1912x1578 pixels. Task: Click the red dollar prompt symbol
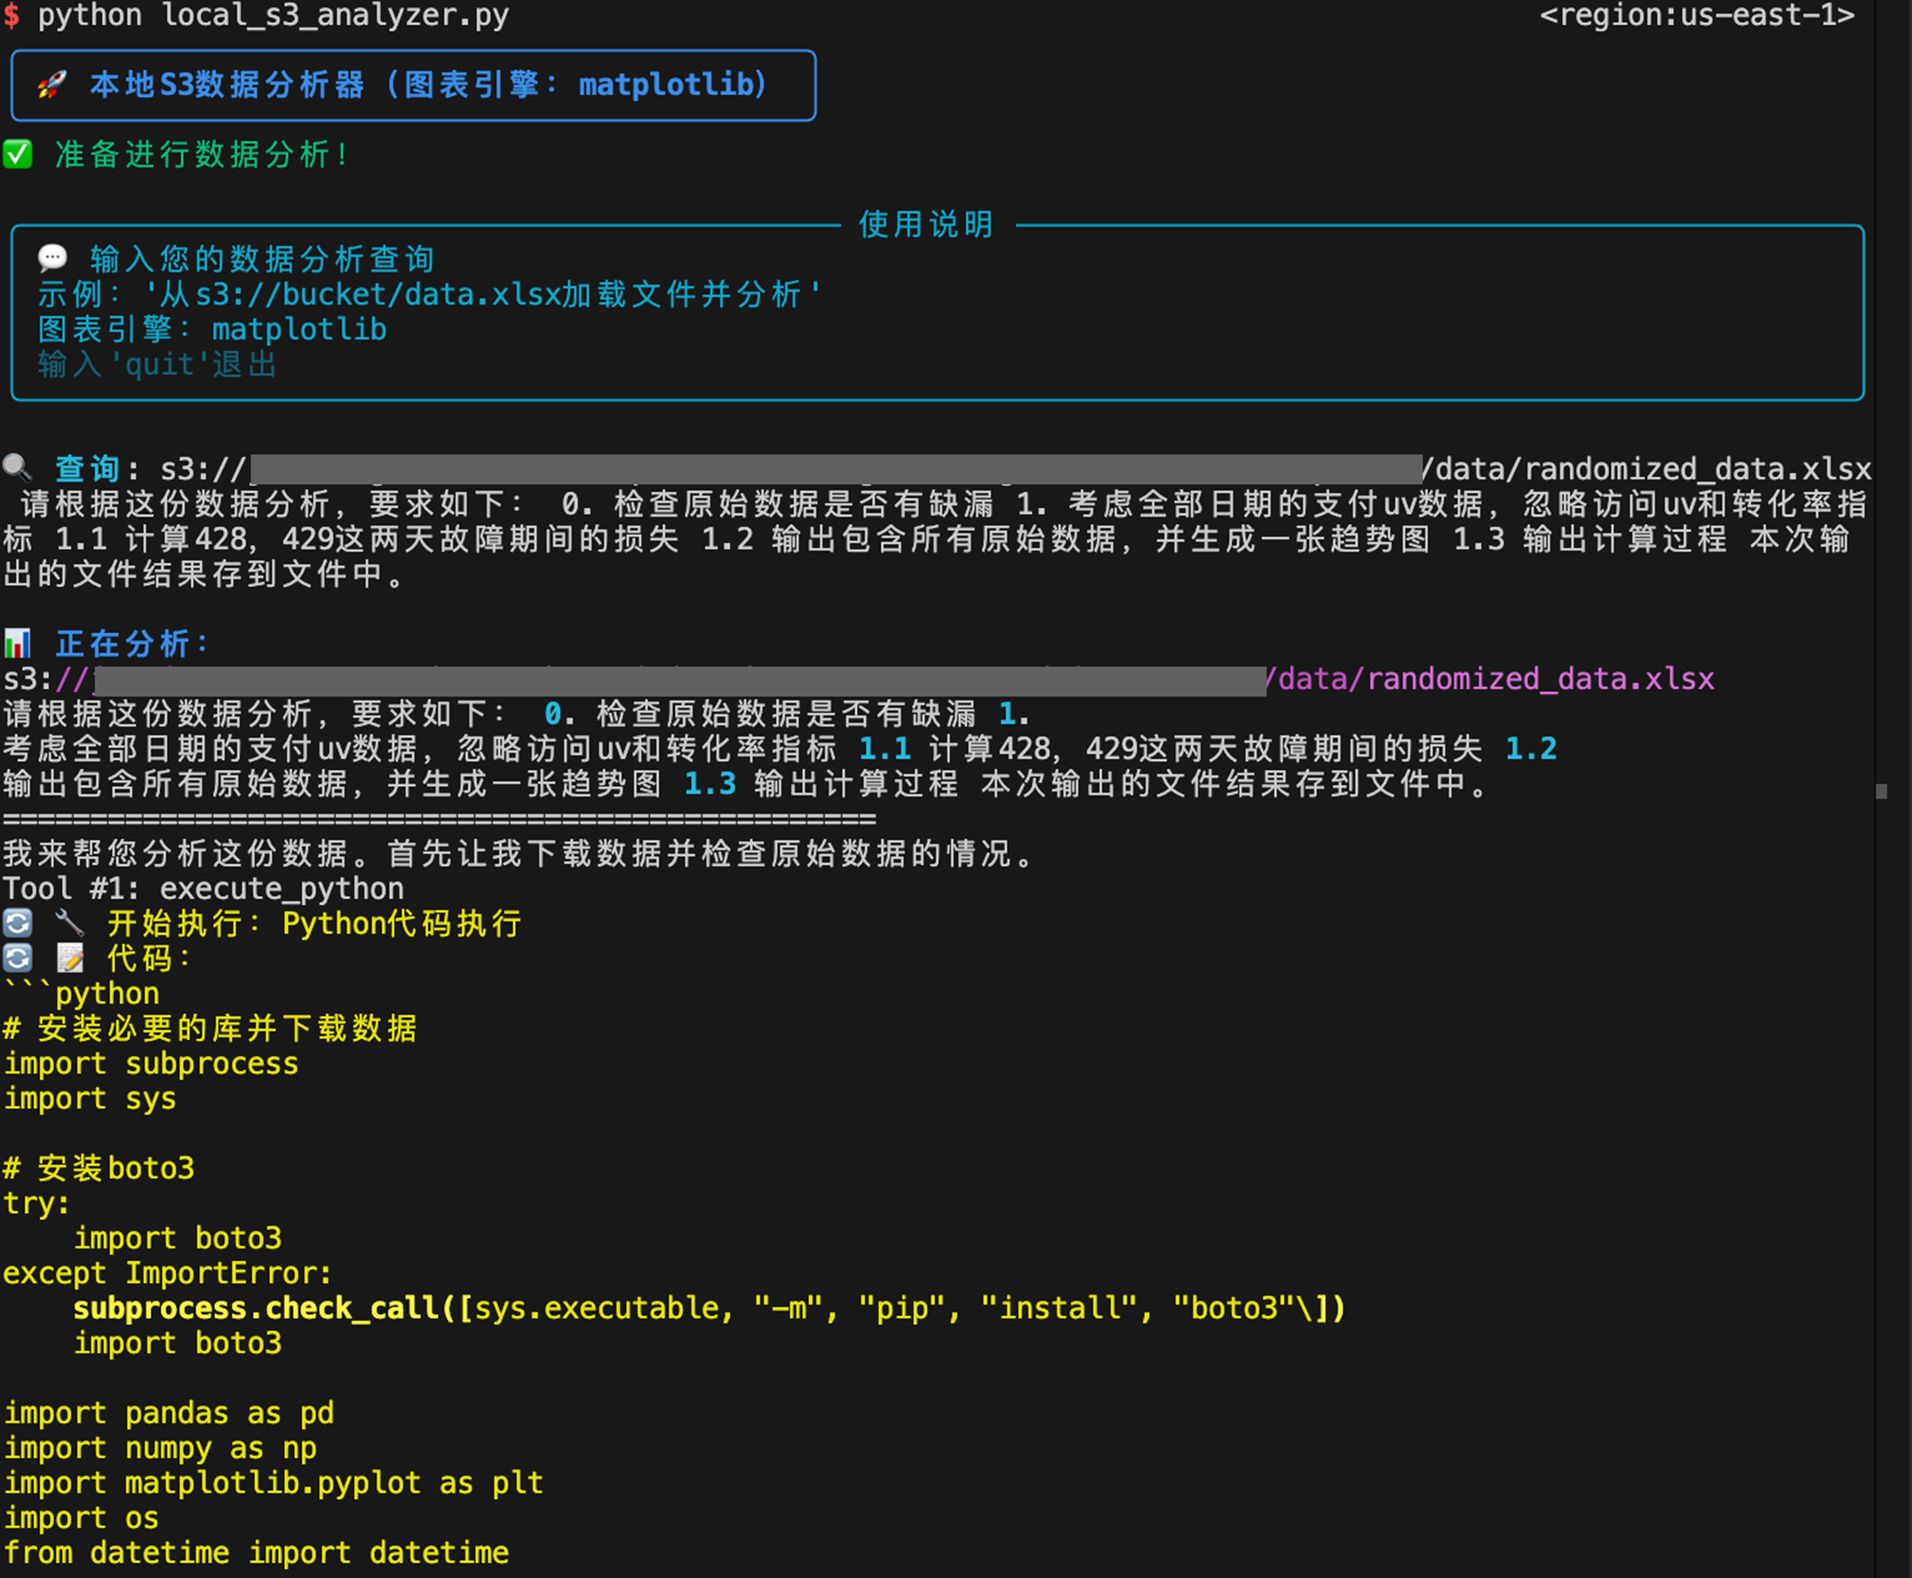11,15
